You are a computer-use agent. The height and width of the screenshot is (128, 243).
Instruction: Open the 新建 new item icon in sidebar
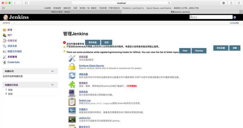point(4,30)
